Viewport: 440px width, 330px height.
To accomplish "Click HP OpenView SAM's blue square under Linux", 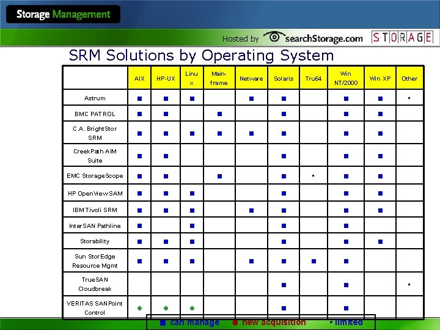I will click(193, 193).
